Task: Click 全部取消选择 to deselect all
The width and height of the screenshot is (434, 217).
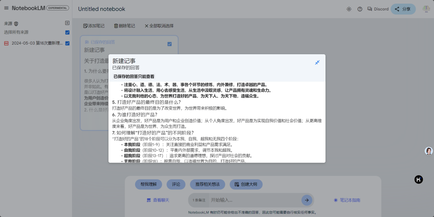Action: [159, 26]
